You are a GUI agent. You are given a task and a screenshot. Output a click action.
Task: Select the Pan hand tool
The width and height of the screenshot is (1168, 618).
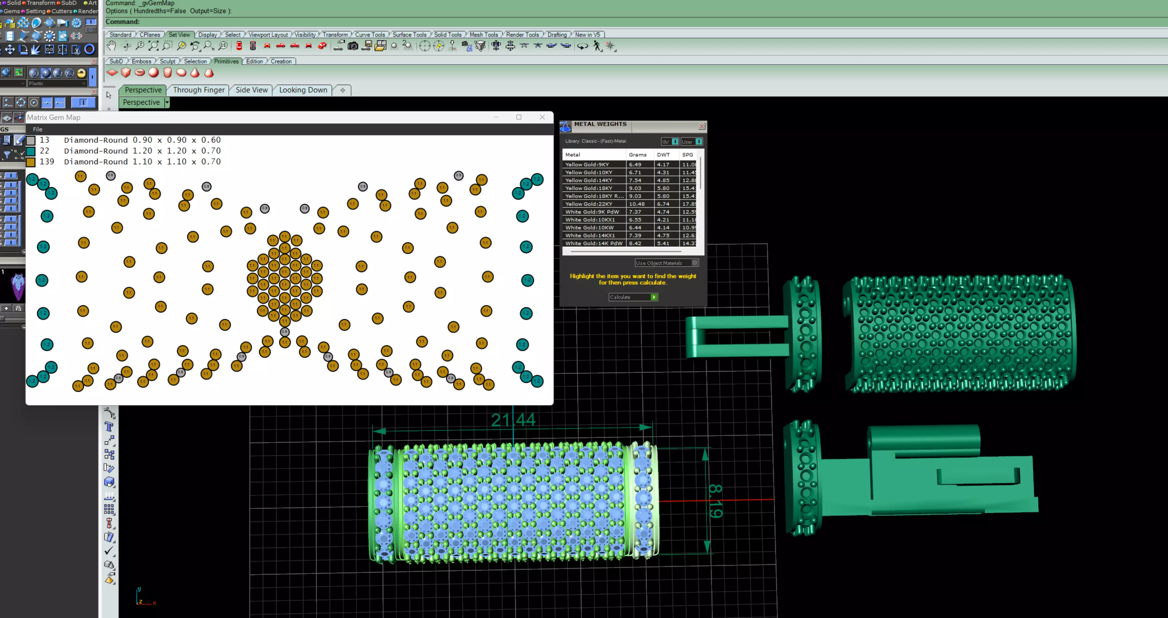click(111, 46)
